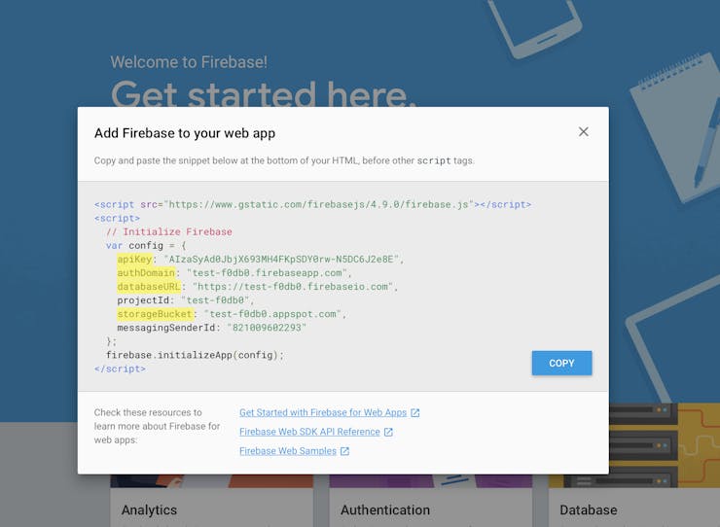Open Firebase Web Samples link
Image resolution: width=720 pixels, height=527 pixels.
(x=288, y=451)
